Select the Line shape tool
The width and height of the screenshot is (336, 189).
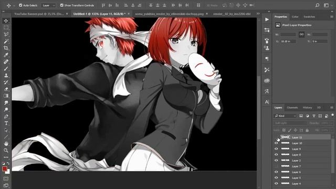coord(6,137)
